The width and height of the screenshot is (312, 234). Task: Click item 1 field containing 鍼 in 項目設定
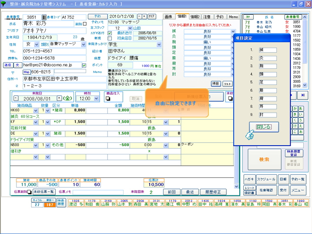click(x=268, y=50)
